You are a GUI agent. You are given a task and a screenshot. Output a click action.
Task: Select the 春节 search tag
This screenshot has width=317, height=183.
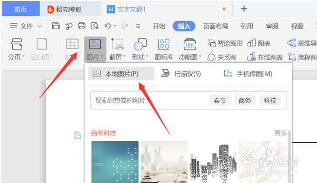click(219, 100)
